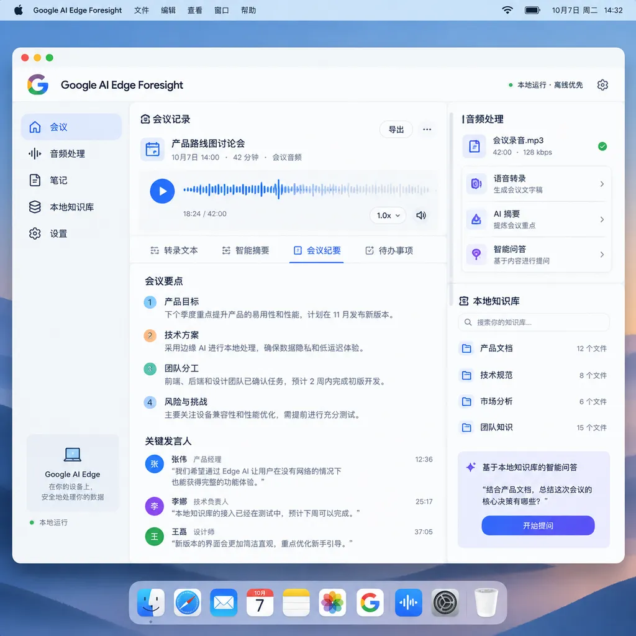Image resolution: width=636 pixels, height=636 pixels.
Task: Click the 智能问答 icon
Action: point(476,254)
